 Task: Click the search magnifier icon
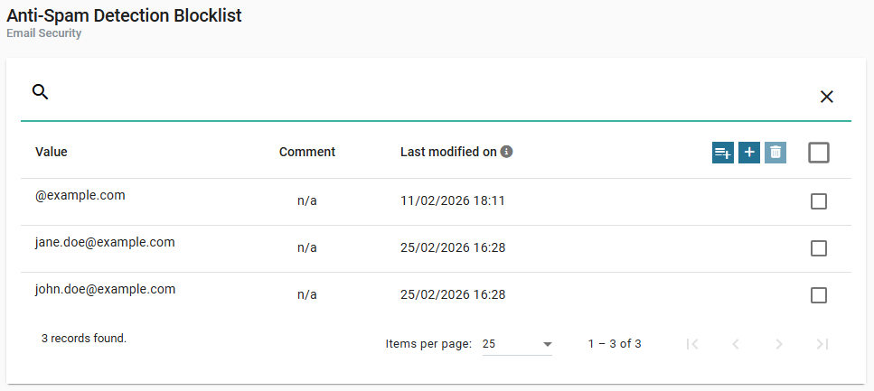40,92
